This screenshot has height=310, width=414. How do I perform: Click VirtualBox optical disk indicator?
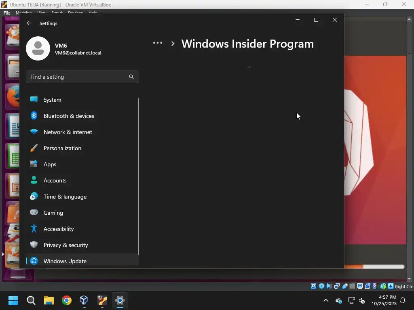pyautogui.click(x=321, y=286)
